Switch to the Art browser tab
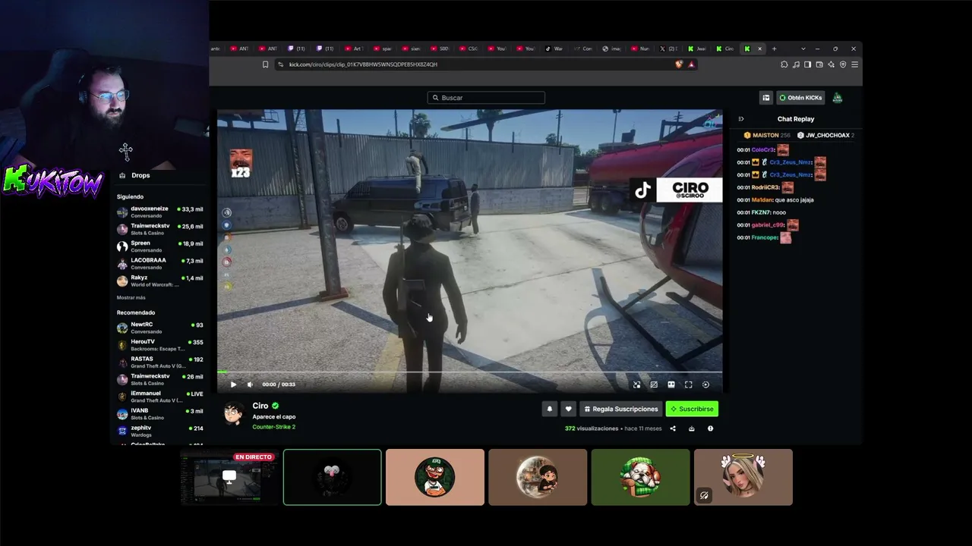This screenshot has height=546, width=972. pos(353,49)
